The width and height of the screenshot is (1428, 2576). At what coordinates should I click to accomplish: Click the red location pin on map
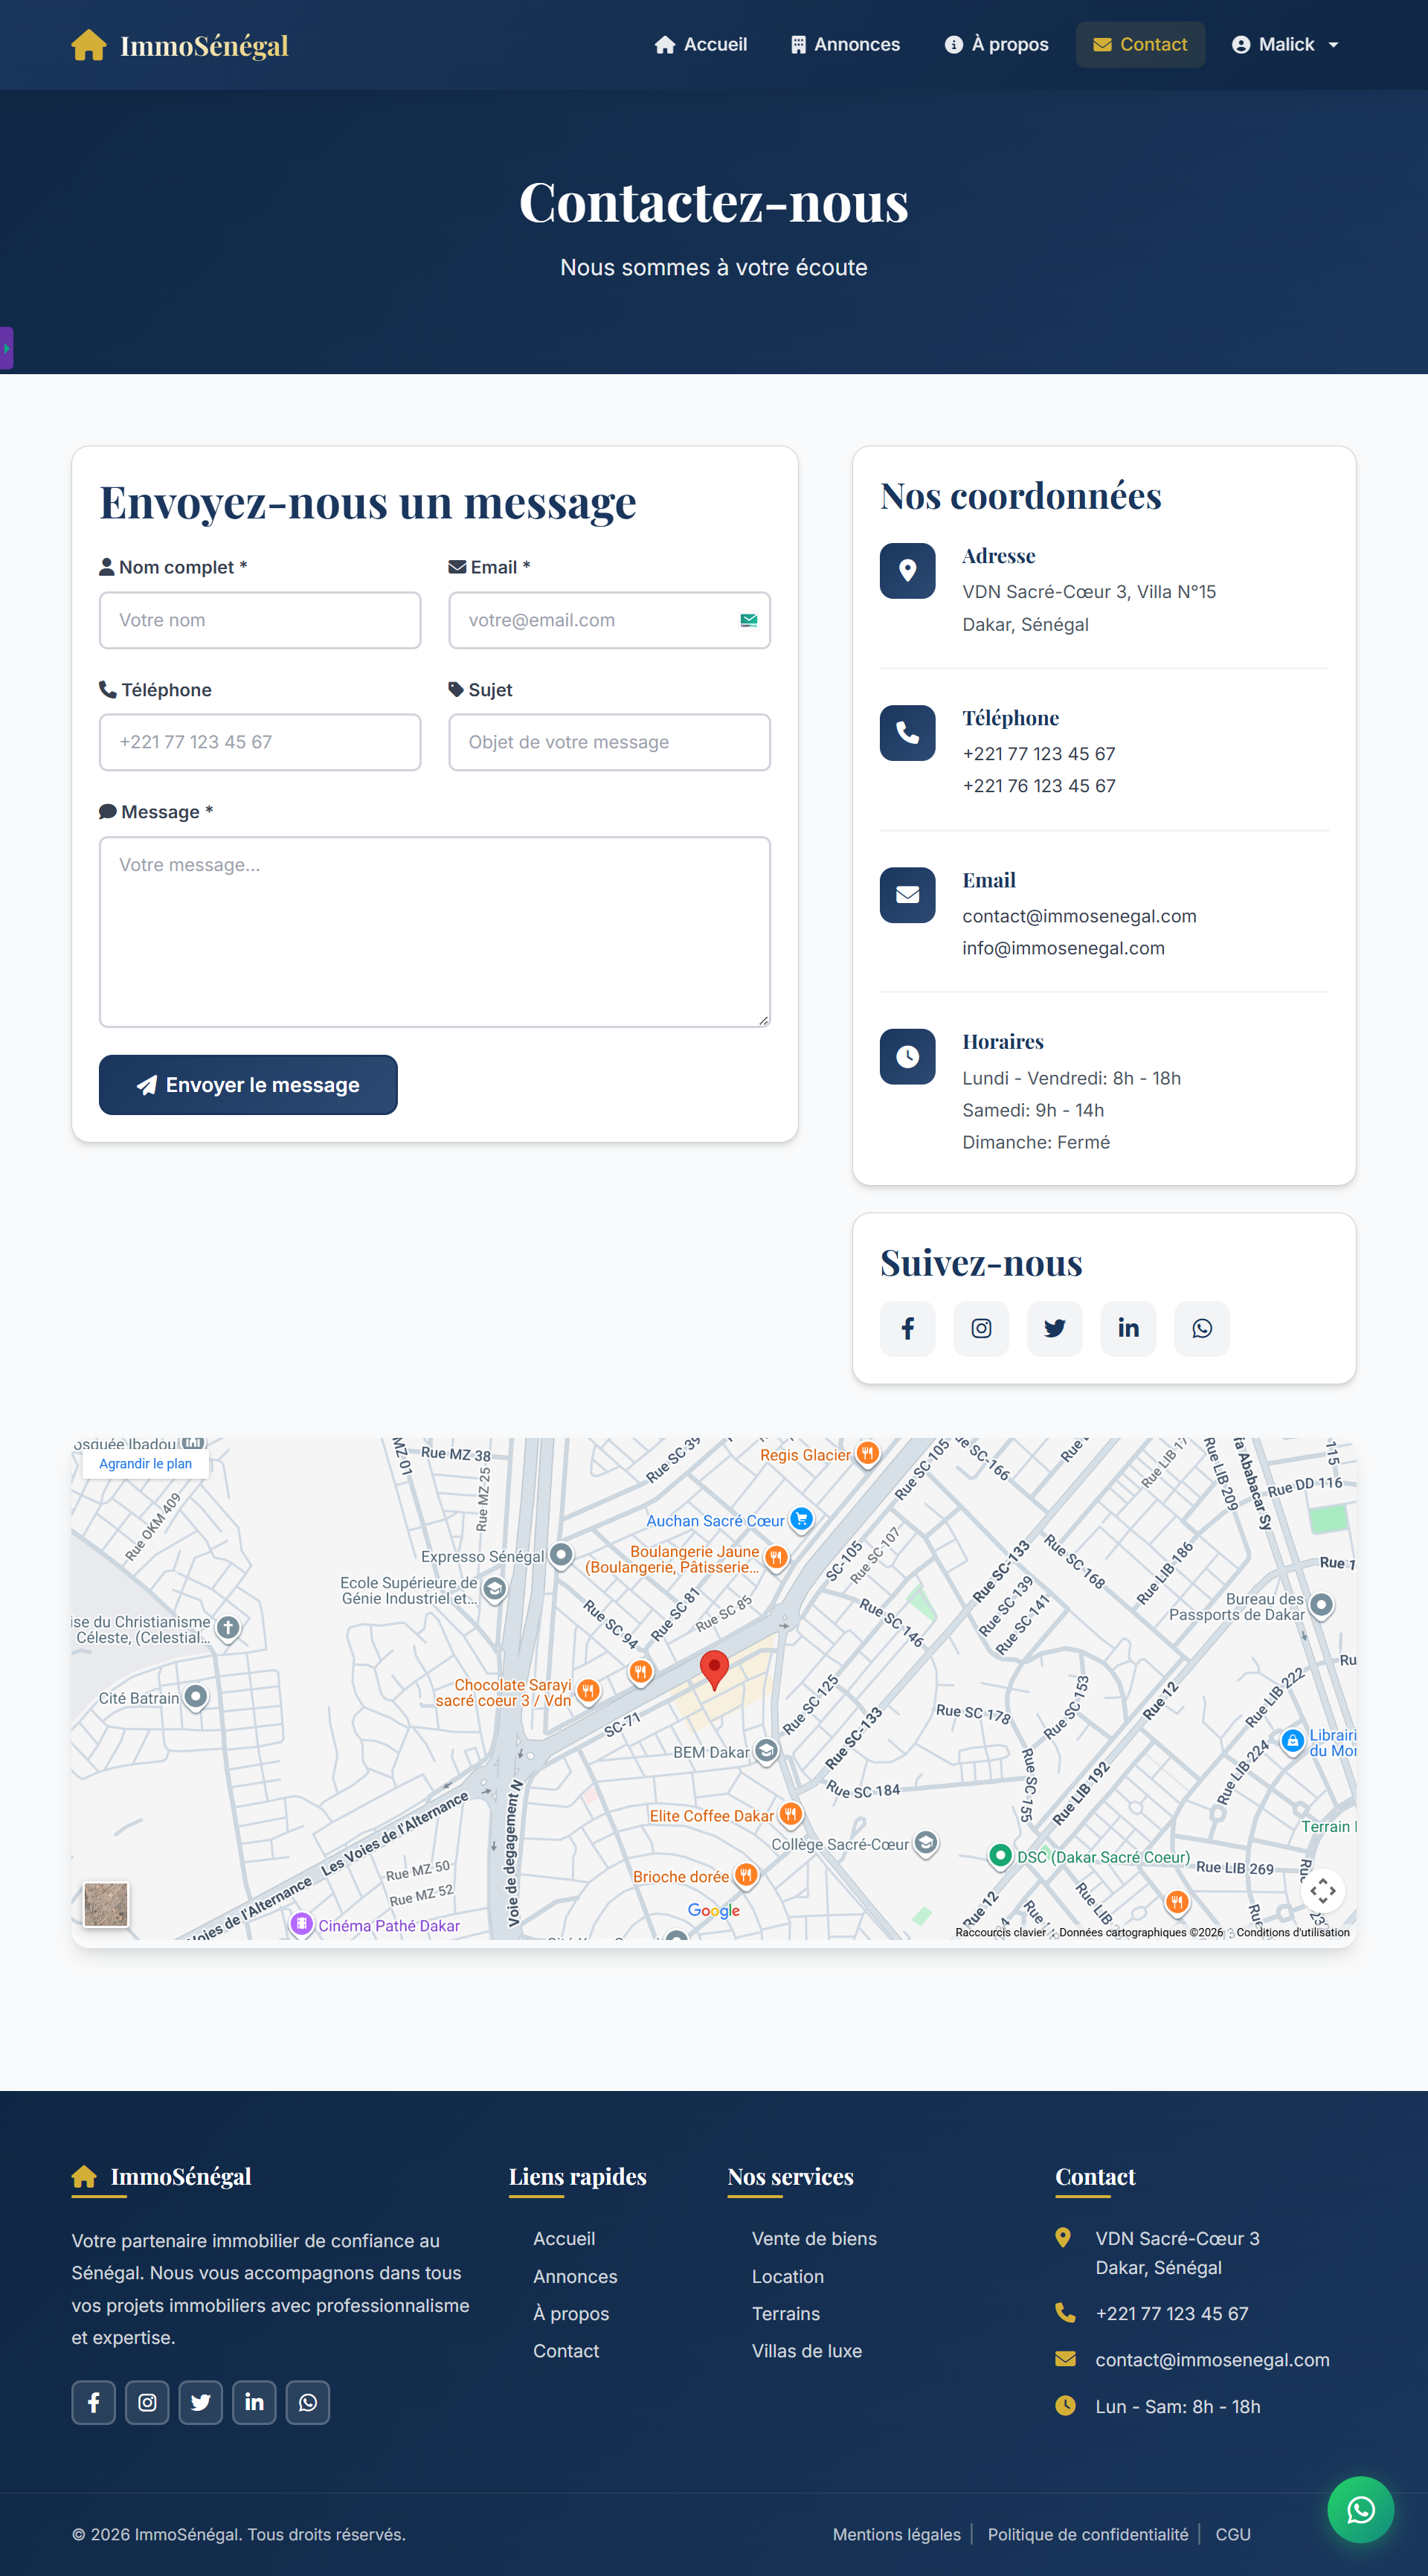[x=714, y=1668]
